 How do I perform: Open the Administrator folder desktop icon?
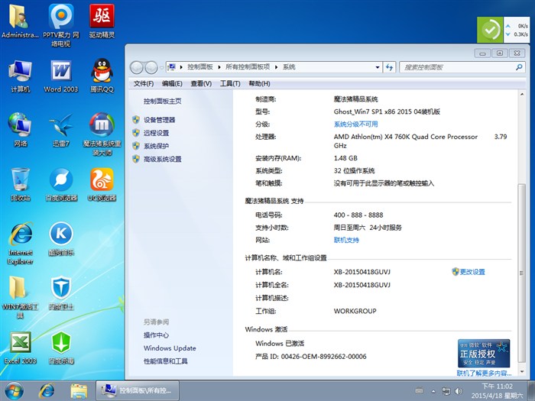click(x=20, y=21)
